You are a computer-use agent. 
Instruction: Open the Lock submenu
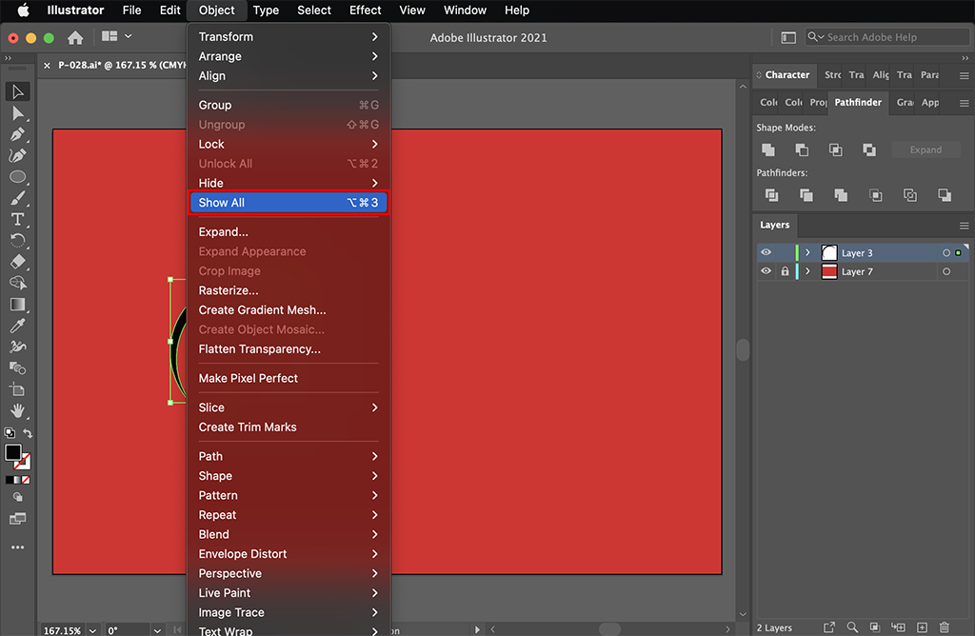pyautogui.click(x=289, y=144)
